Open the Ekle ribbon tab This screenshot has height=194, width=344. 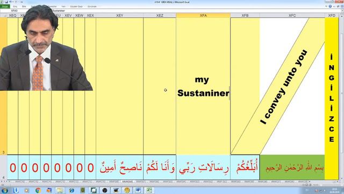tap(24, 6)
